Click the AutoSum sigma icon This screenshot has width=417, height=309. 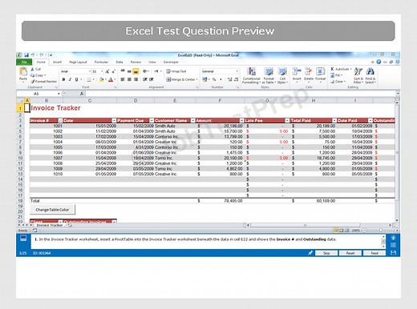(332, 69)
